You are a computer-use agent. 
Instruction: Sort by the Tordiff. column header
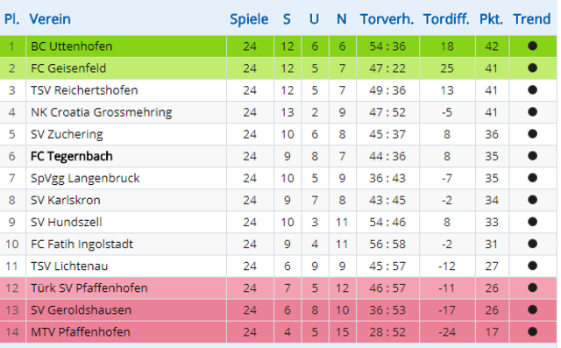coord(446,19)
